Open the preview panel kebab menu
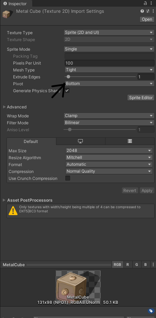Image resolution: width=156 pixels, height=318 pixels. (x=153, y=265)
